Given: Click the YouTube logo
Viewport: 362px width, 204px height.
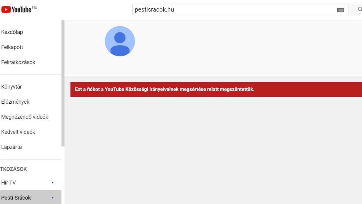Looking at the screenshot, I should (x=16, y=10).
